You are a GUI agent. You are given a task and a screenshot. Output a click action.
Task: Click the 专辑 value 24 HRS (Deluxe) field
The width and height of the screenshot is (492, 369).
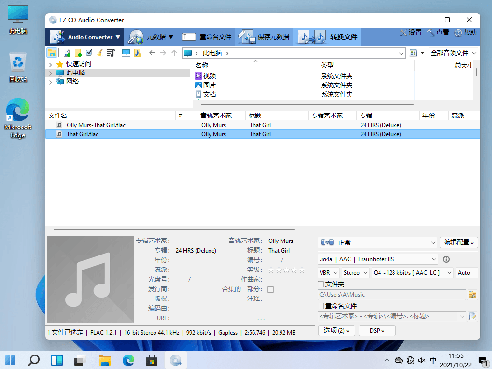[196, 251]
